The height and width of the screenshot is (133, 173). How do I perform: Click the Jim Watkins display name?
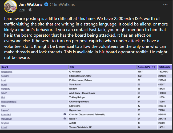(x=31, y=5)
